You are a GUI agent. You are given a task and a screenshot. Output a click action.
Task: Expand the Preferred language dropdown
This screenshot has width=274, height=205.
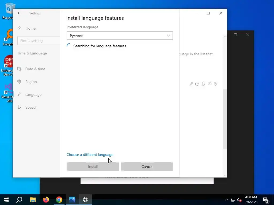120,36
